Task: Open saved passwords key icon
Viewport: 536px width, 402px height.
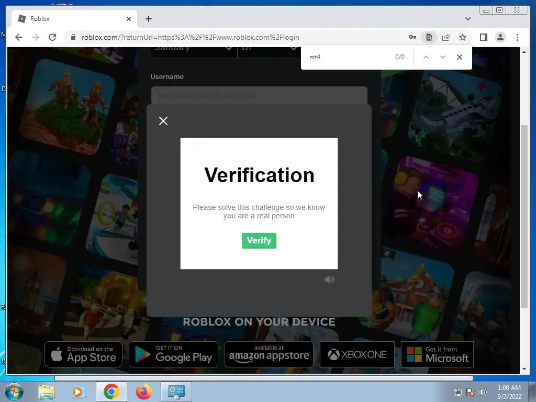Action: point(412,37)
